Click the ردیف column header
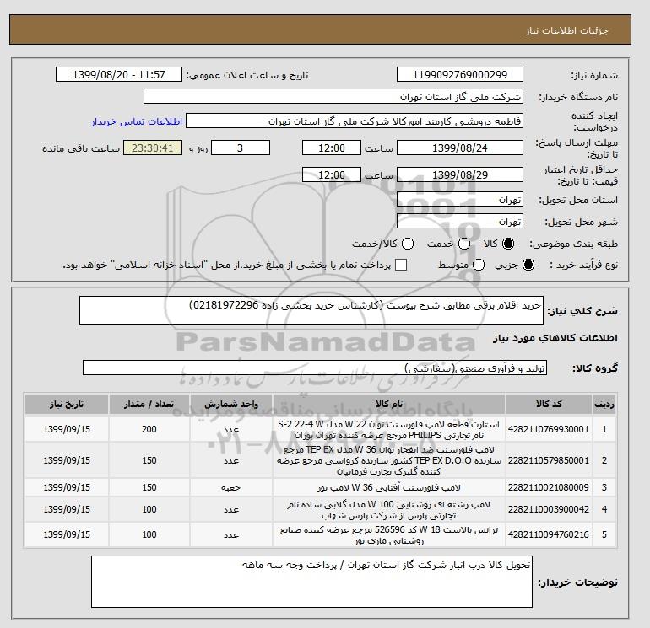 click(x=604, y=404)
